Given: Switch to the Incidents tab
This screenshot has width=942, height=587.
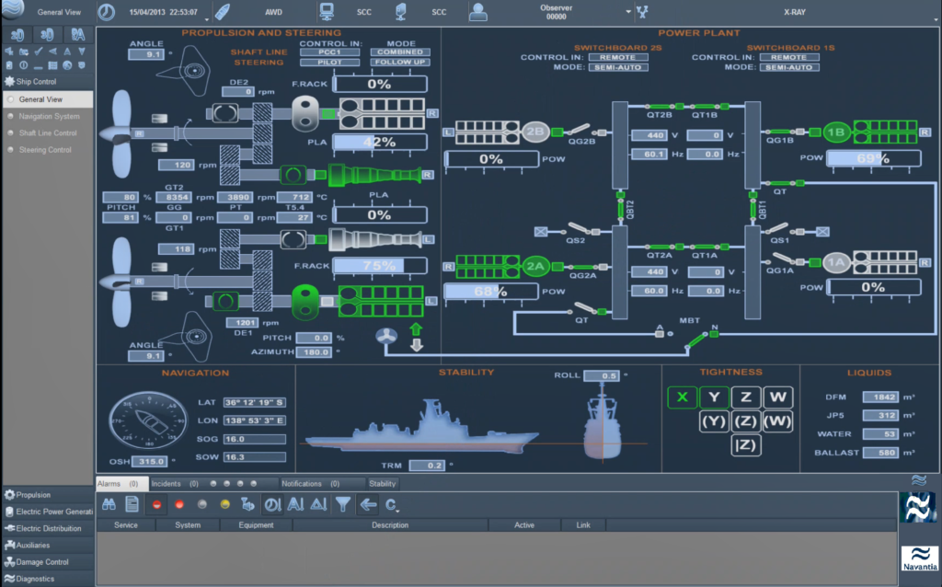Looking at the screenshot, I should 166,483.
